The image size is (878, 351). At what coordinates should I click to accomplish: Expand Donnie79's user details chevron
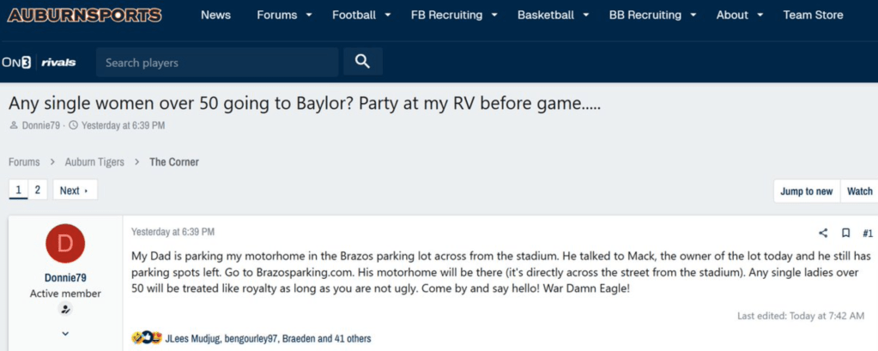(x=65, y=333)
